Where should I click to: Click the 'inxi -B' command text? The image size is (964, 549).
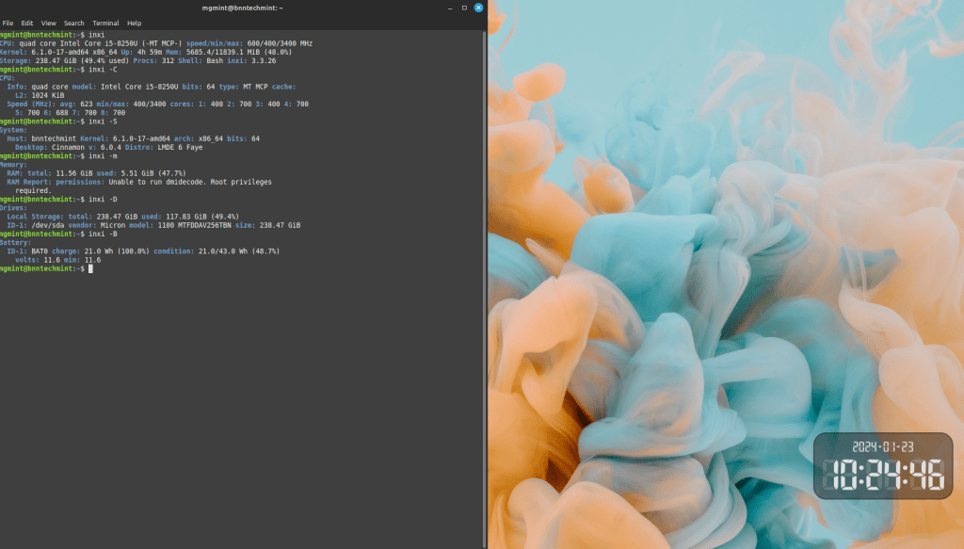coord(104,234)
